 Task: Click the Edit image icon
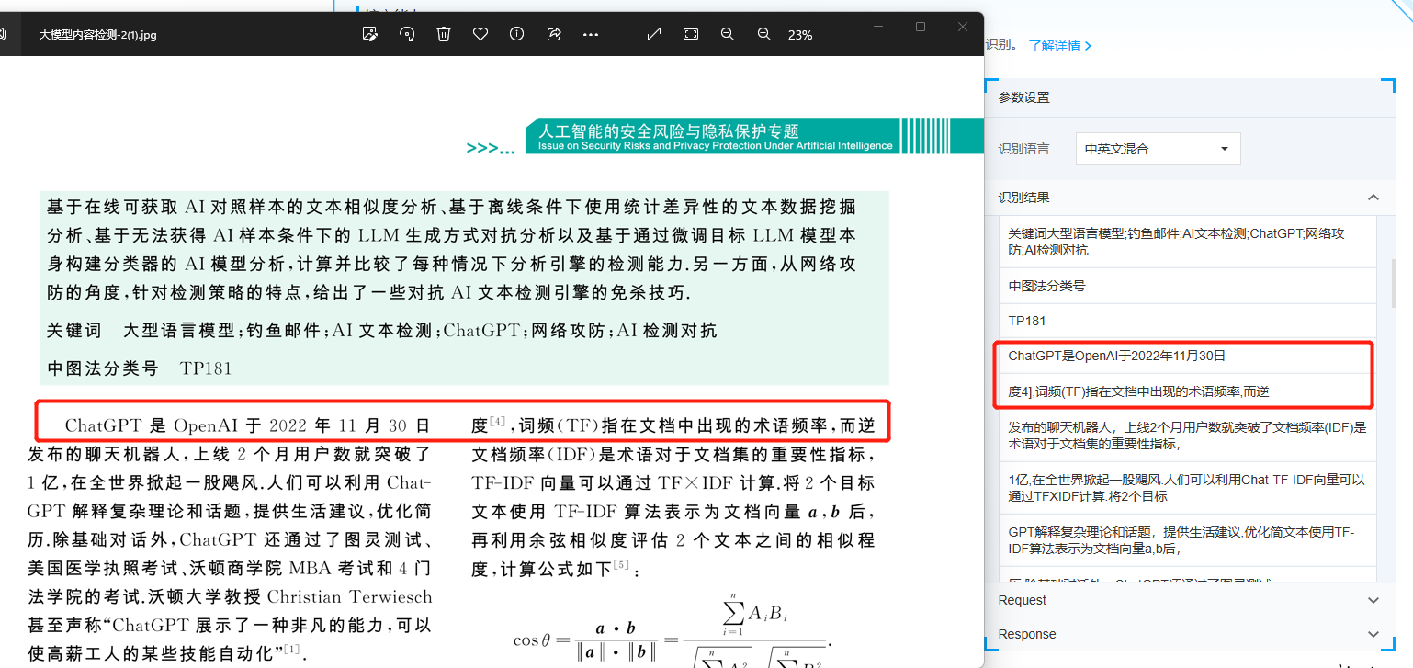click(370, 34)
